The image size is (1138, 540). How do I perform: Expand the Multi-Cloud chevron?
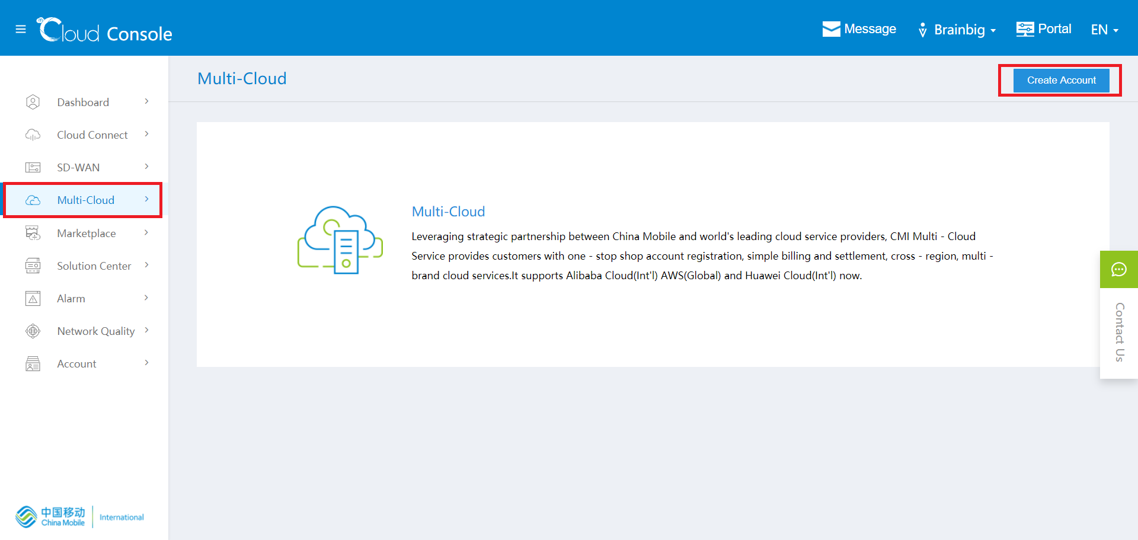[x=146, y=199]
